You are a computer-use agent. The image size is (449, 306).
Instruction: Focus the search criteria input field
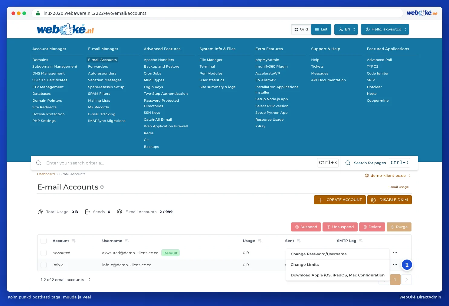click(180, 163)
